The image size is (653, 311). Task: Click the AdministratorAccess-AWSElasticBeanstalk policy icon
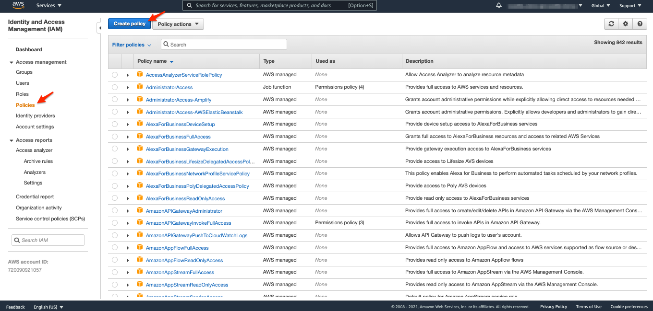pyautogui.click(x=140, y=112)
